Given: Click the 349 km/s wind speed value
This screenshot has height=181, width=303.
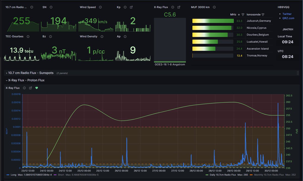Looking at the screenshot, I should click(96, 21).
